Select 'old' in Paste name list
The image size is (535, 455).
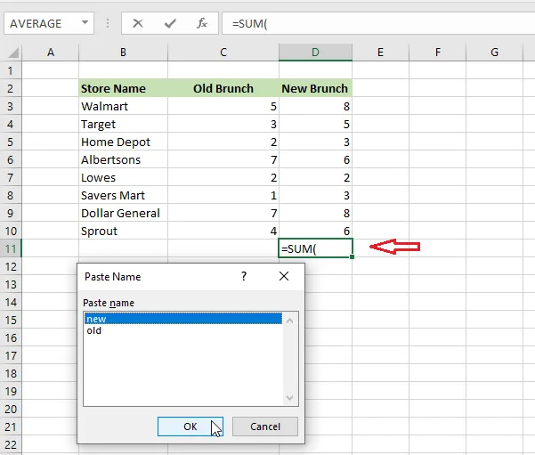(x=182, y=330)
